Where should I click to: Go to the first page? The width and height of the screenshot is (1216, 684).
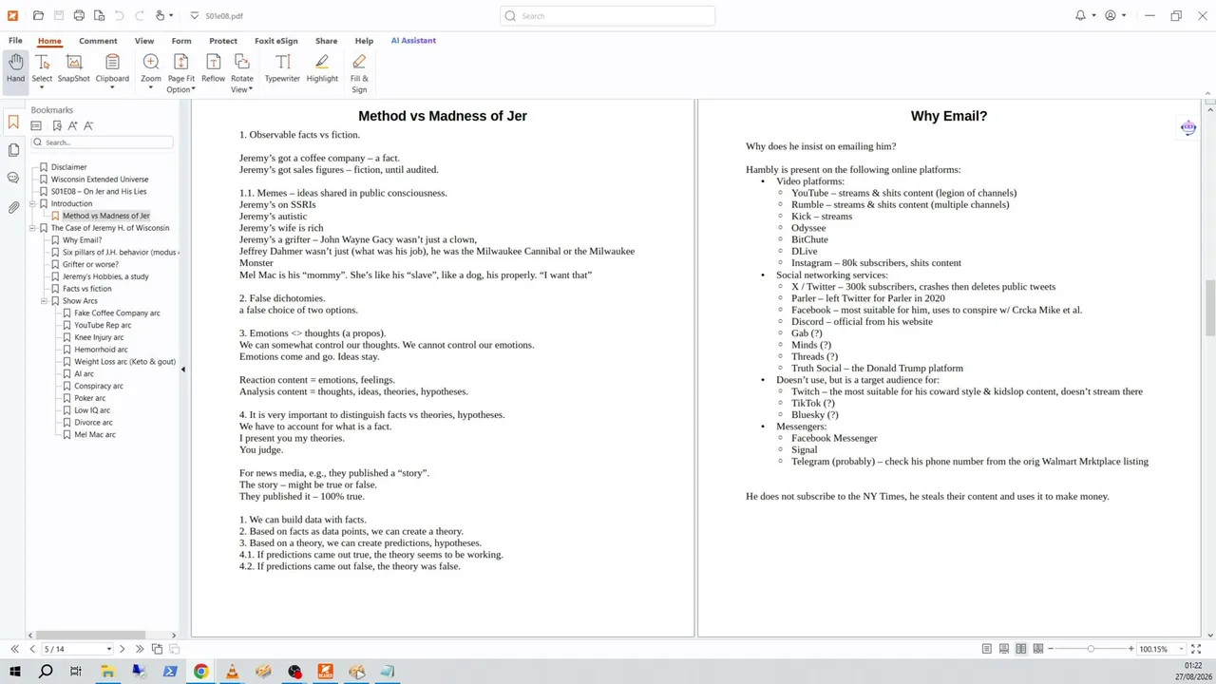tap(15, 649)
